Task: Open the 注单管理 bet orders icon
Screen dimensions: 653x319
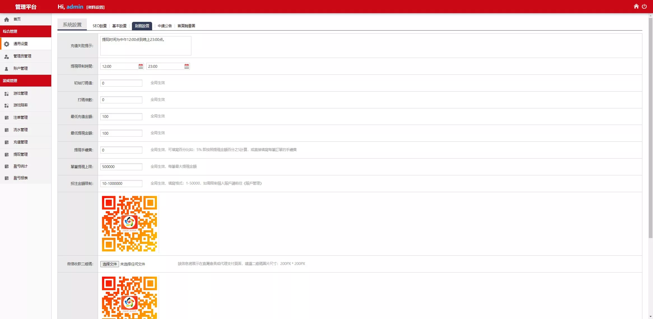Action: [6, 118]
